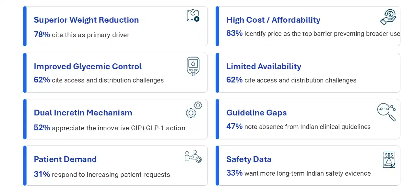Click the 31% increasing patient requests text
This screenshot has height=195, width=415.
[102, 174]
